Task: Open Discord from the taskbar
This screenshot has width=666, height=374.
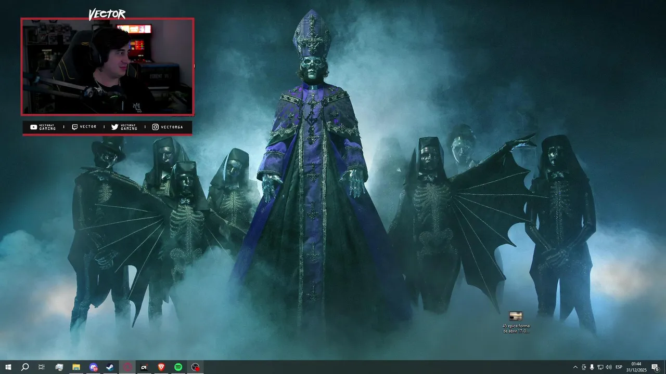Action: coord(93,367)
